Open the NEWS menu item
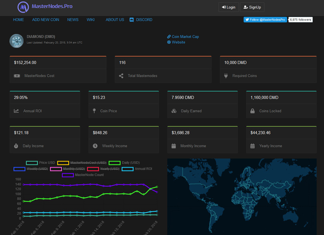Image resolution: width=324 pixels, height=235 pixels. tap(73, 20)
